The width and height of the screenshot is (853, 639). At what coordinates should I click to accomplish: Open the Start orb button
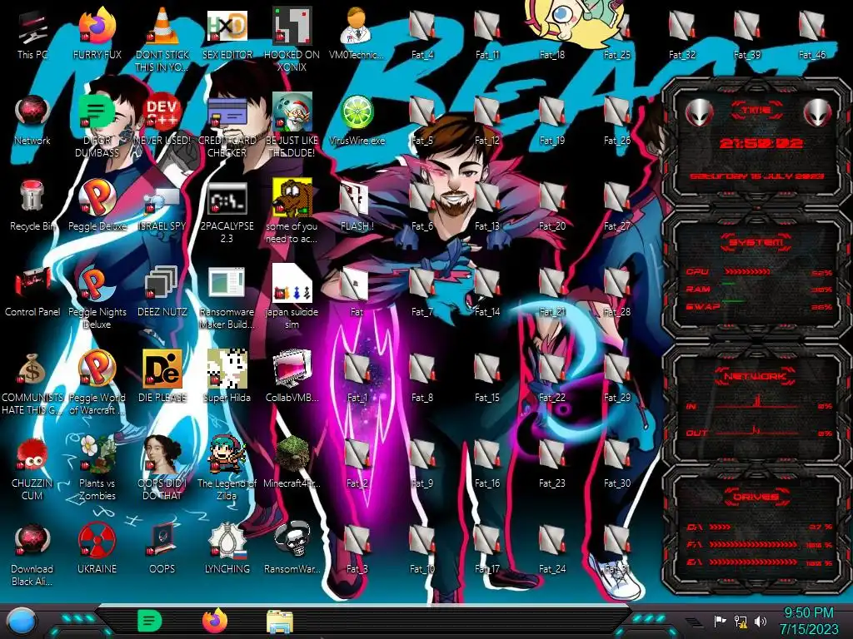22,622
